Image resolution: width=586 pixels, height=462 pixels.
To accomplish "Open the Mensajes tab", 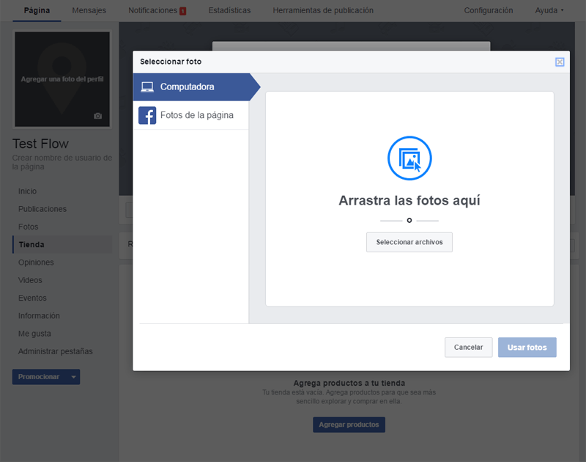I will pyautogui.click(x=89, y=10).
